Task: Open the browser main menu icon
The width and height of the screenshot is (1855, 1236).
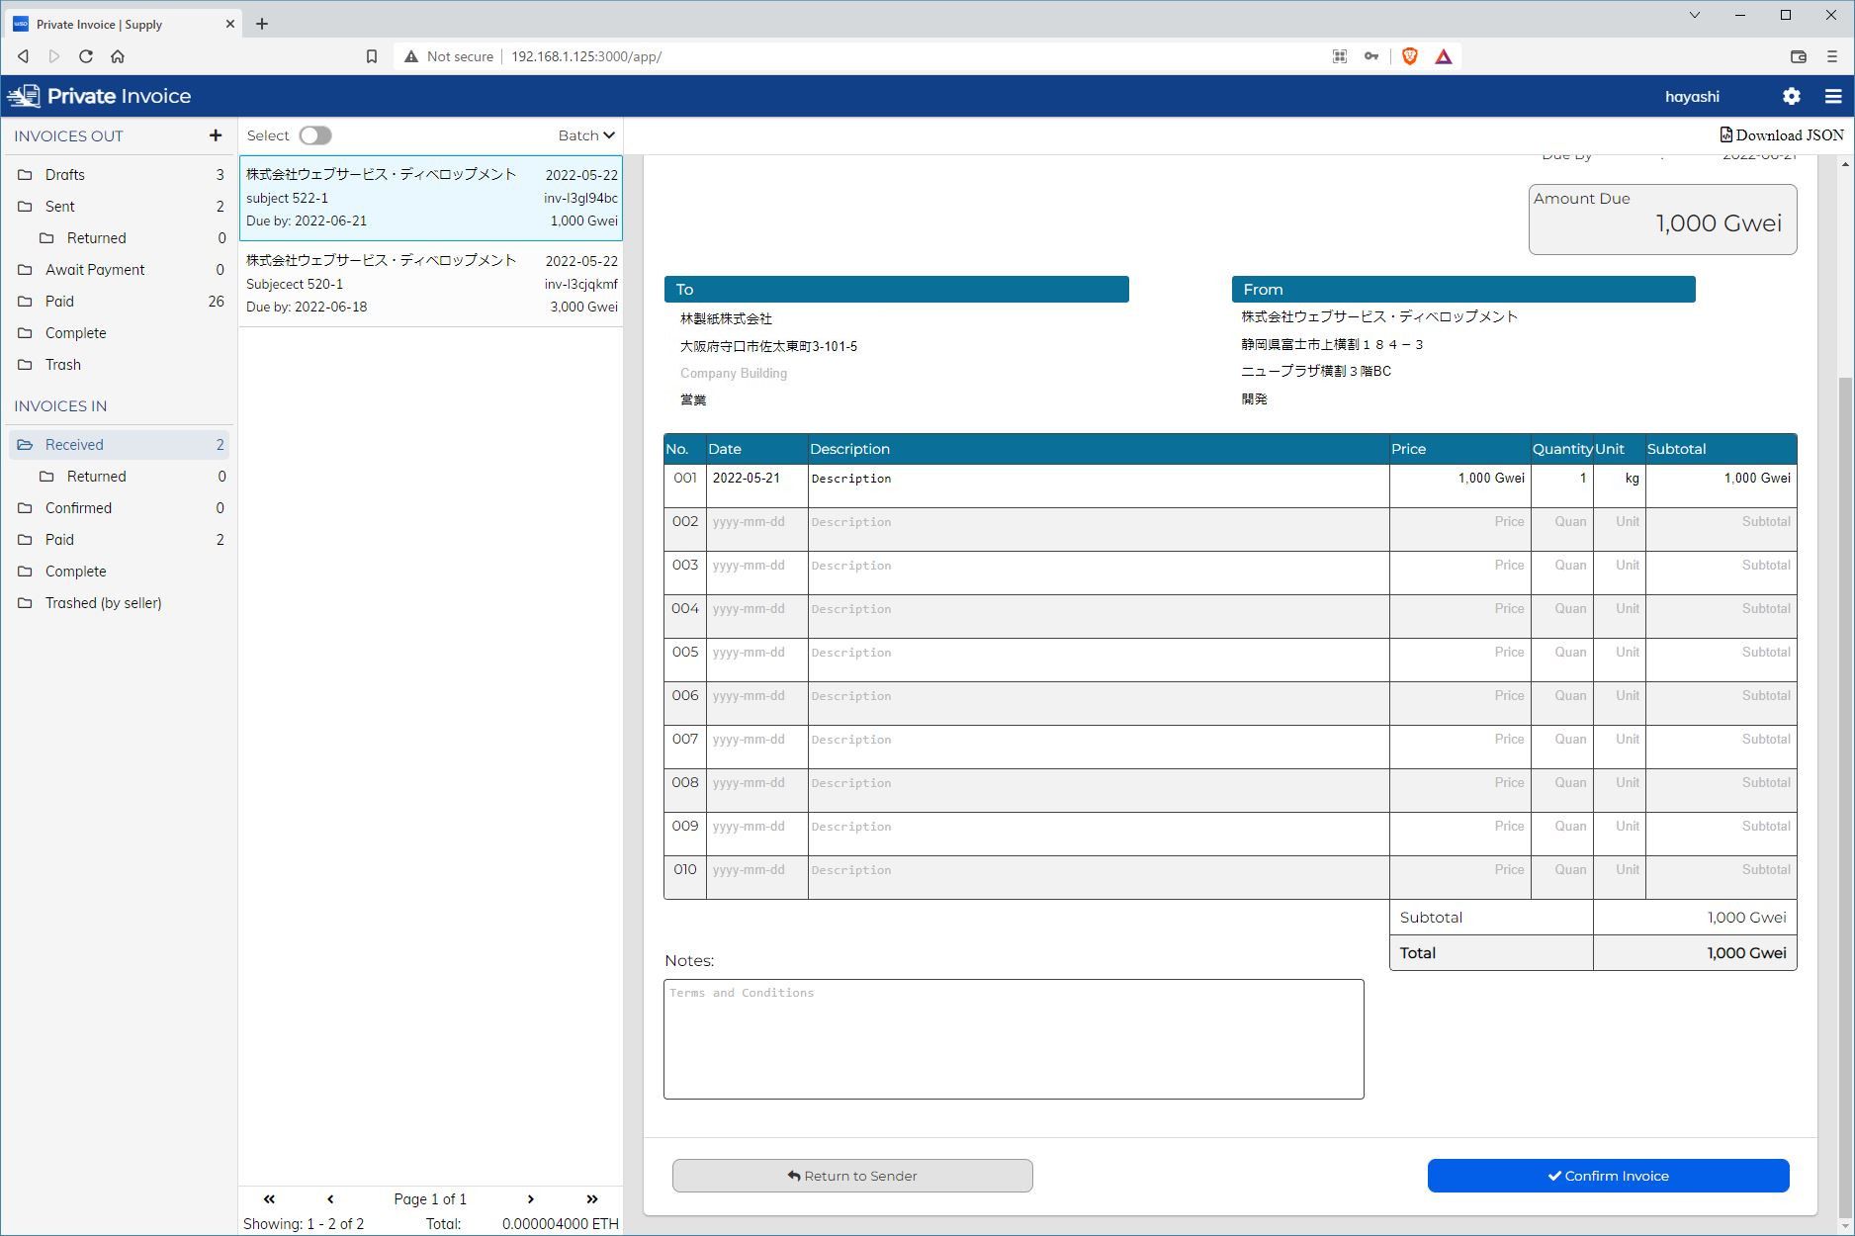Action: (1831, 56)
